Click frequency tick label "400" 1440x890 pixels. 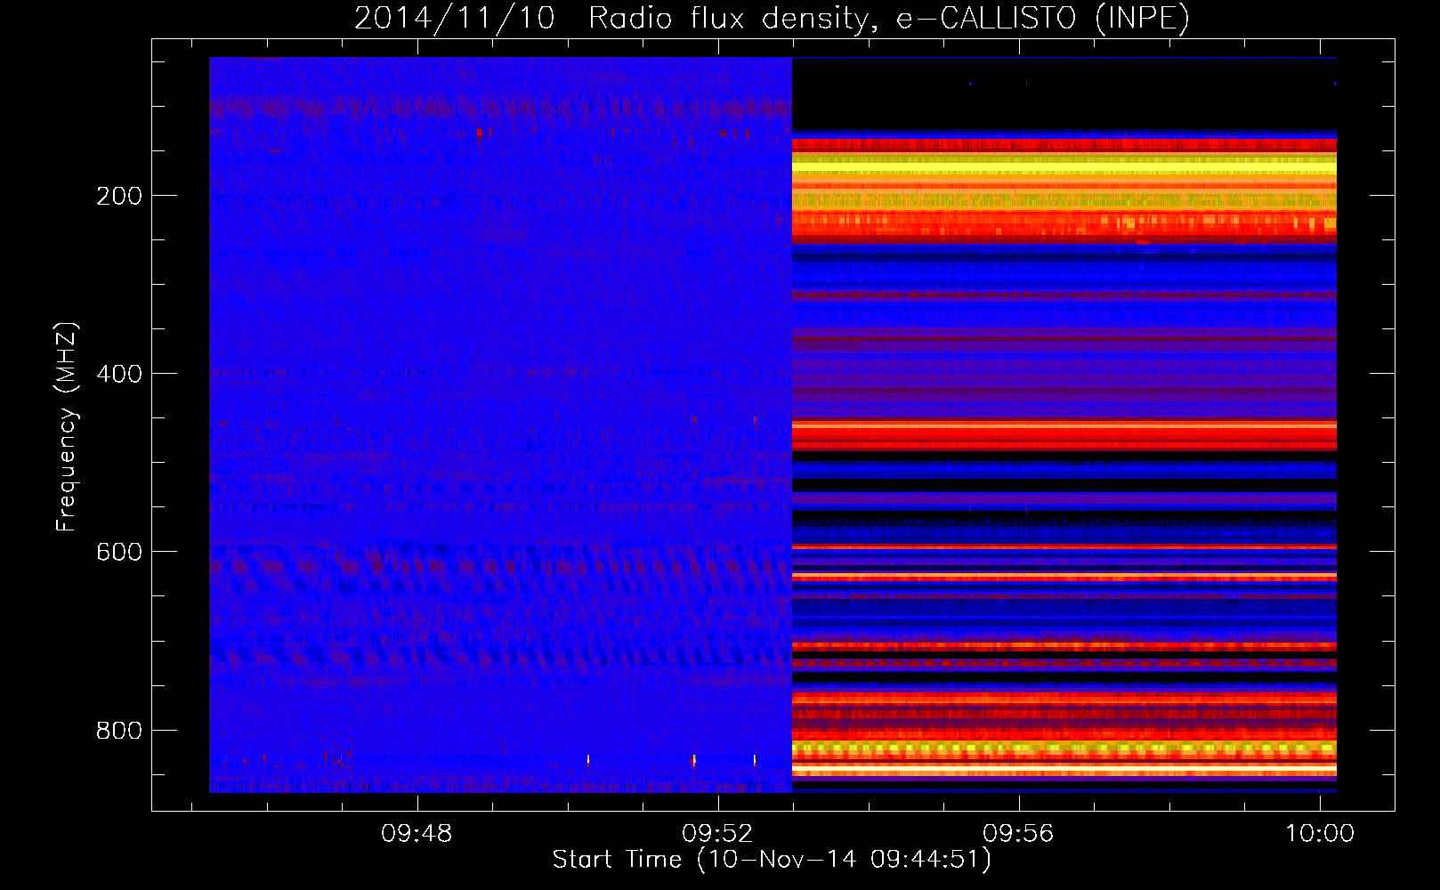pos(119,374)
